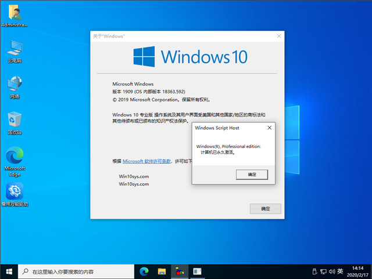Open the Windows Start menu
This screenshot has width=372, height=279.
(x=9, y=271)
